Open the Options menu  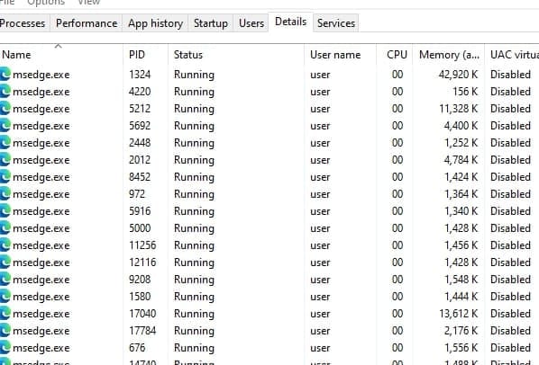46,3
